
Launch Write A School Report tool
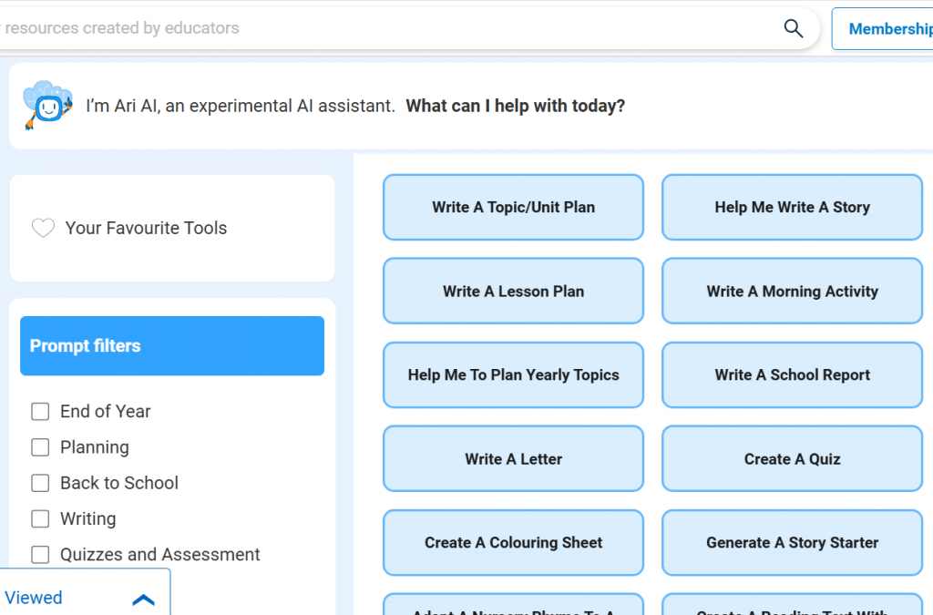(x=792, y=375)
